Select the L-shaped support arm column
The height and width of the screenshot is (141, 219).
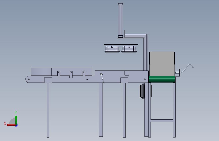[x=145, y=53]
